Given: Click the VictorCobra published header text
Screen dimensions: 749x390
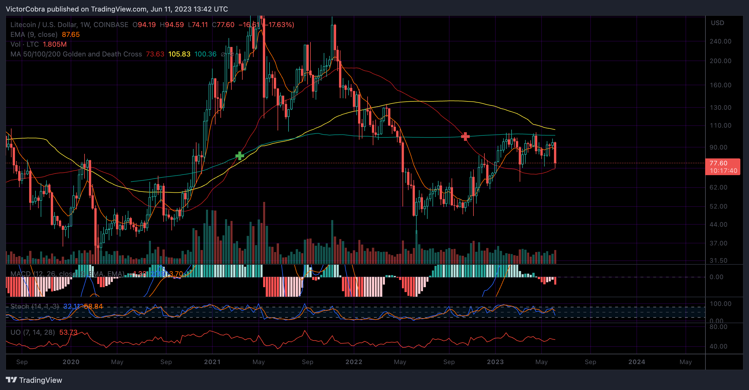Looking at the screenshot, I should click(x=117, y=9).
